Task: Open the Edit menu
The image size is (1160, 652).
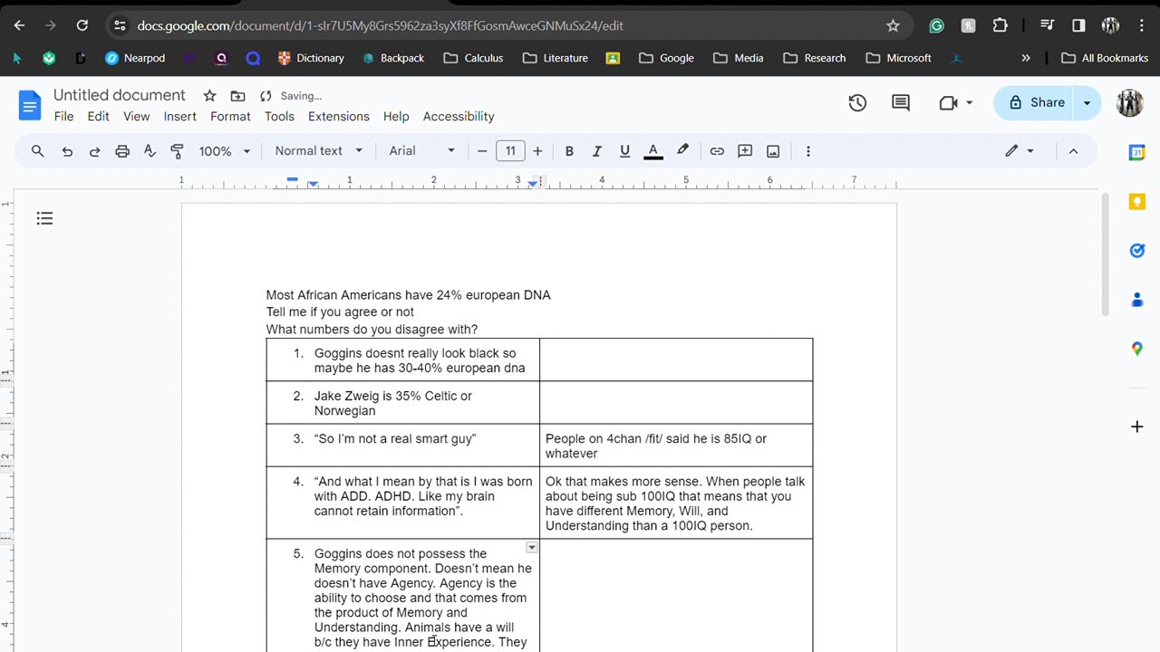Action: point(98,116)
